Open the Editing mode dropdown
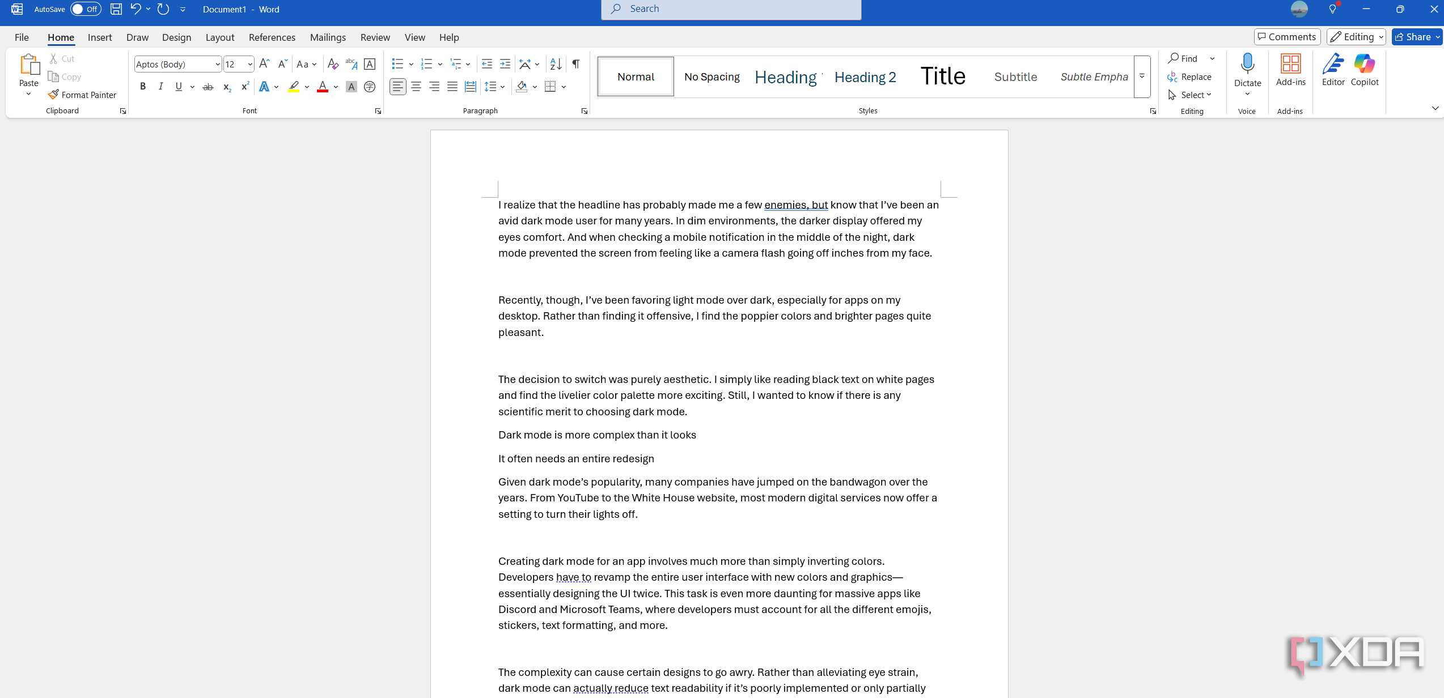The image size is (1444, 698). (1356, 37)
